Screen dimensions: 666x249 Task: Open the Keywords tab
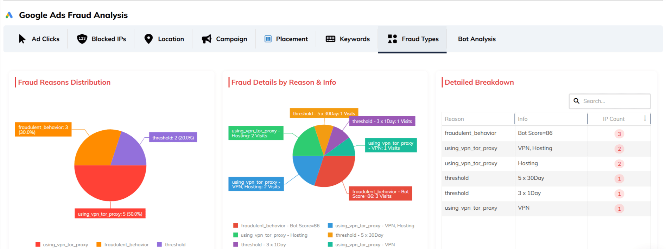pos(354,39)
